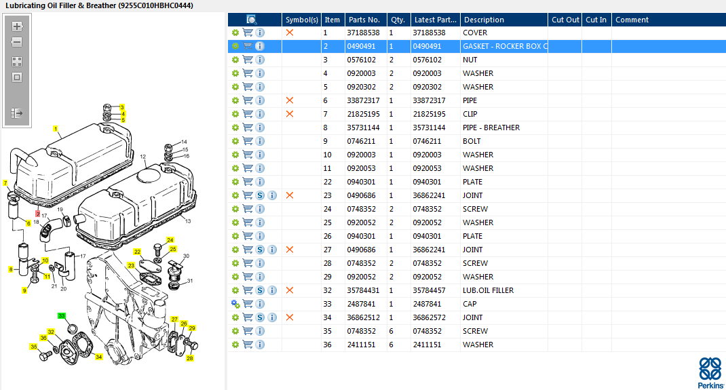Click red X symbol on PIPE item 6
Viewport: 726px width, 390px height.
tap(290, 100)
